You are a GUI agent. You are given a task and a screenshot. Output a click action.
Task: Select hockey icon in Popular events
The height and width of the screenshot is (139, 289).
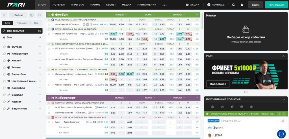pos(232,107)
